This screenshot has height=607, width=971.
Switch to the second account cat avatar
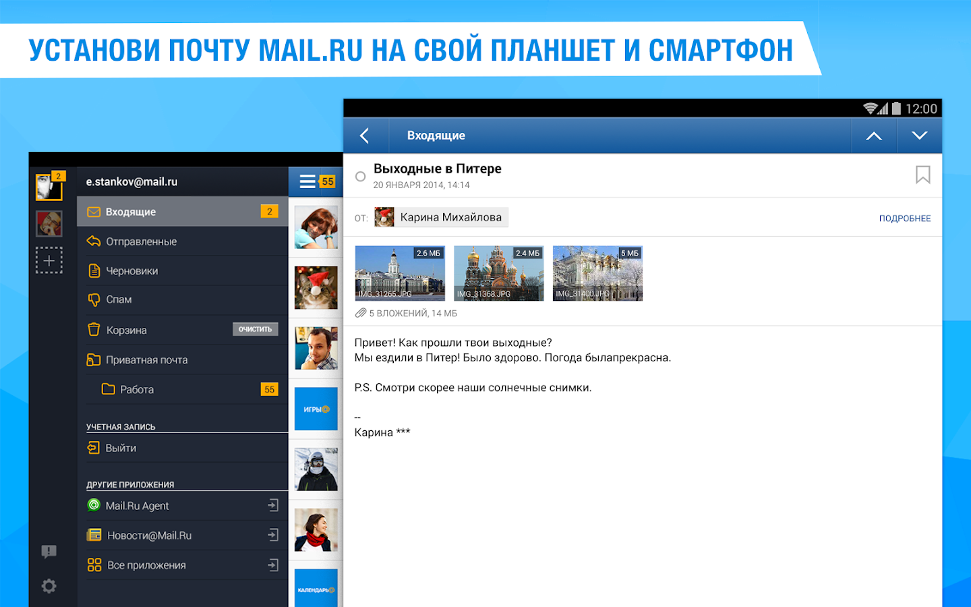[49, 223]
